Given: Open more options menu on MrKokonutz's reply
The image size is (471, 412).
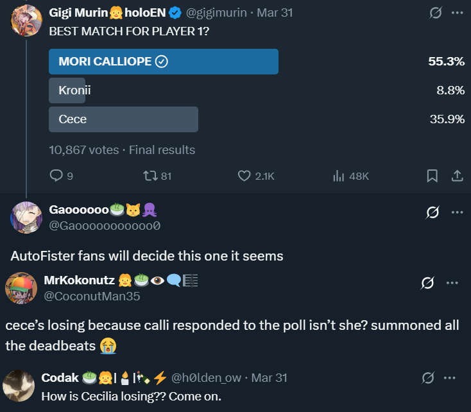Looking at the screenshot, I should pyautogui.click(x=452, y=282).
